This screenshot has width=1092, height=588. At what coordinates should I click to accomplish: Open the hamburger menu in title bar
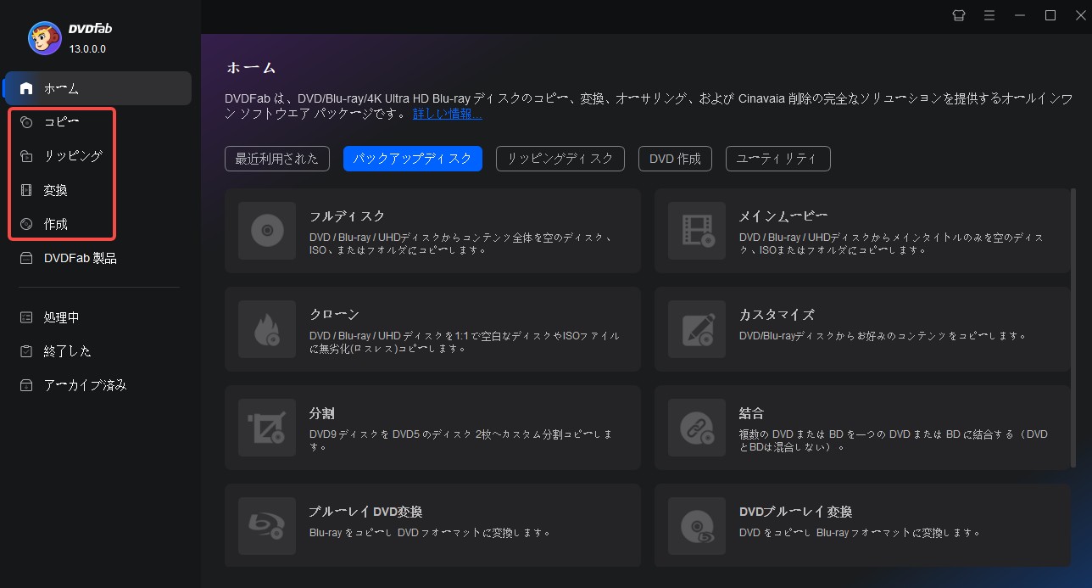point(989,15)
